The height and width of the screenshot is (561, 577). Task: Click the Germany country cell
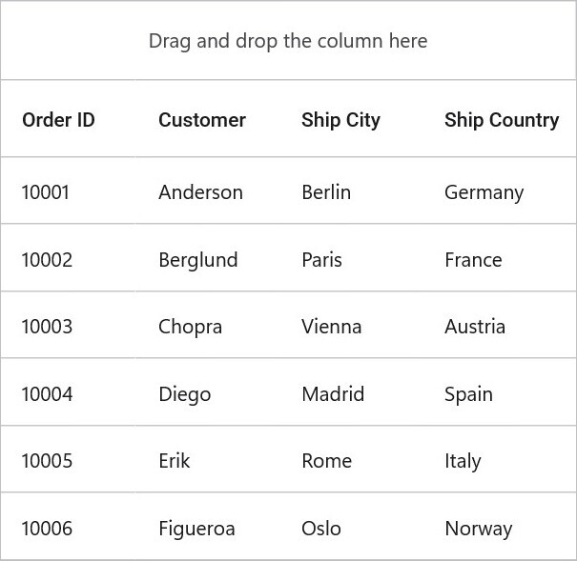pos(499,190)
